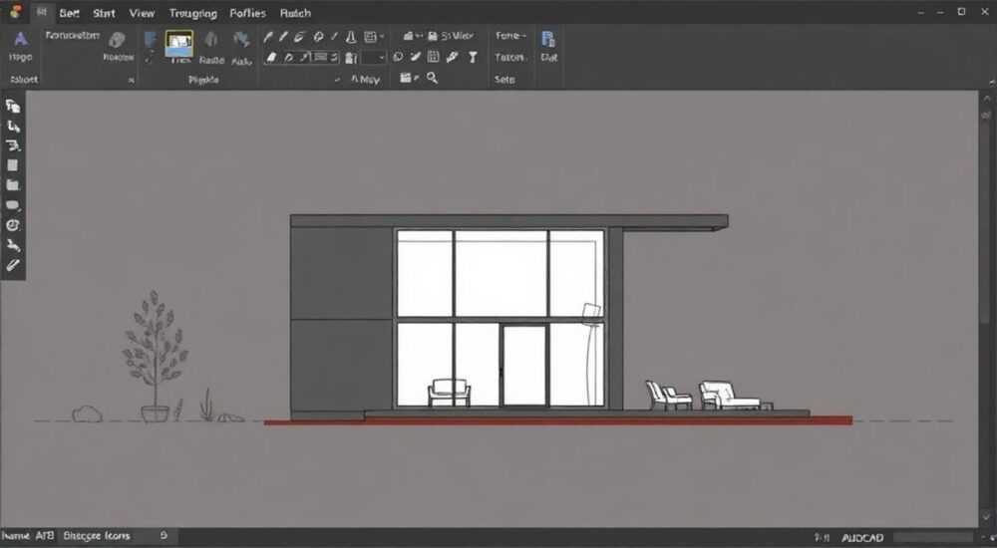Image resolution: width=997 pixels, height=548 pixels.
Task: Select the grid table icon in ribbon
Action: point(433,57)
